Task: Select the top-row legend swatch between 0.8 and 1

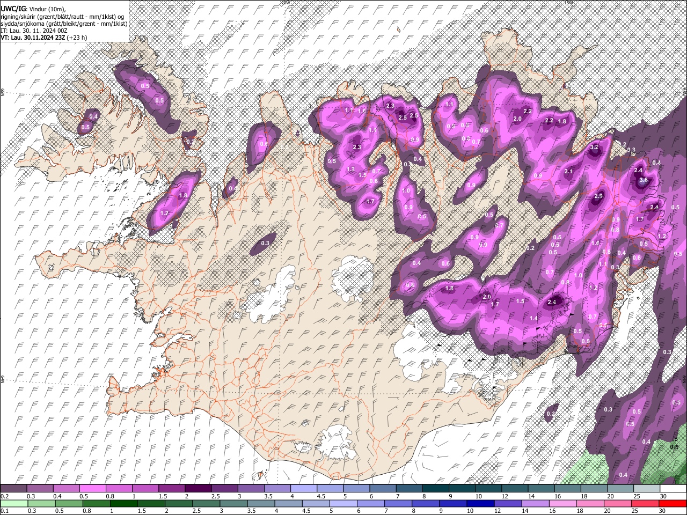Action: [x=119, y=489]
